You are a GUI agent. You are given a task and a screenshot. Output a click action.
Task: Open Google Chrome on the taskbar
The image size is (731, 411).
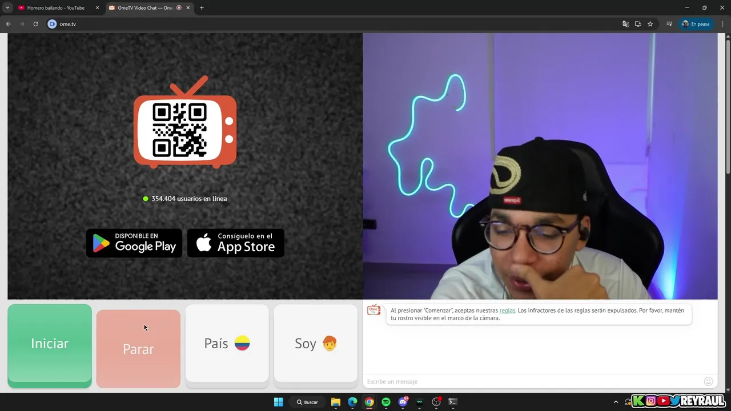click(x=369, y=402)
